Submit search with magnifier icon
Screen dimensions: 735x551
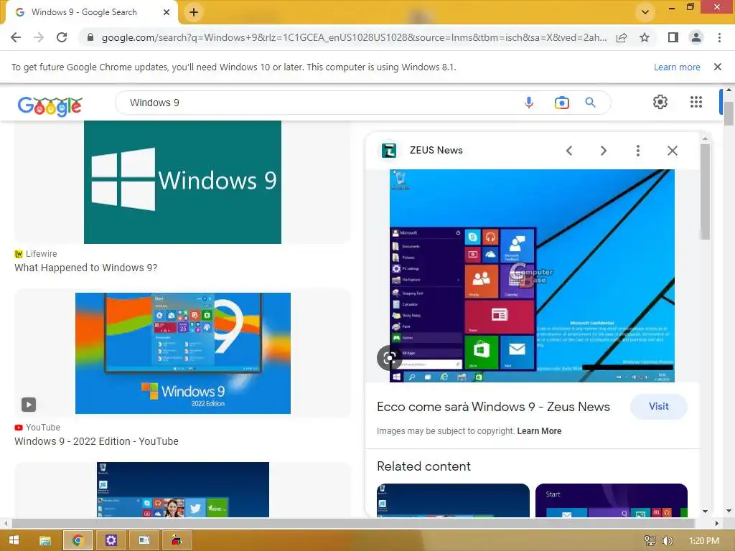coord(590,103)
